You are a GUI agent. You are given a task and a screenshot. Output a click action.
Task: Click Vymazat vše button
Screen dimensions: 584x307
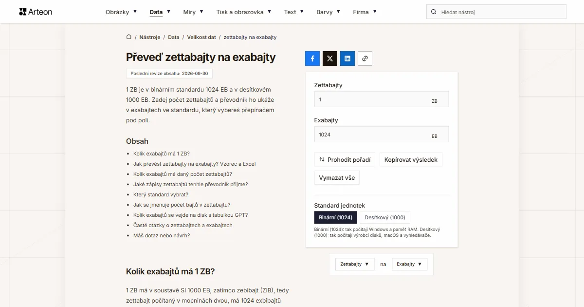[x=337, y=178]
